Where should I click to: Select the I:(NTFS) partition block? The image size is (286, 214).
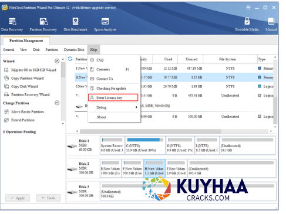(x=207, y=145)
